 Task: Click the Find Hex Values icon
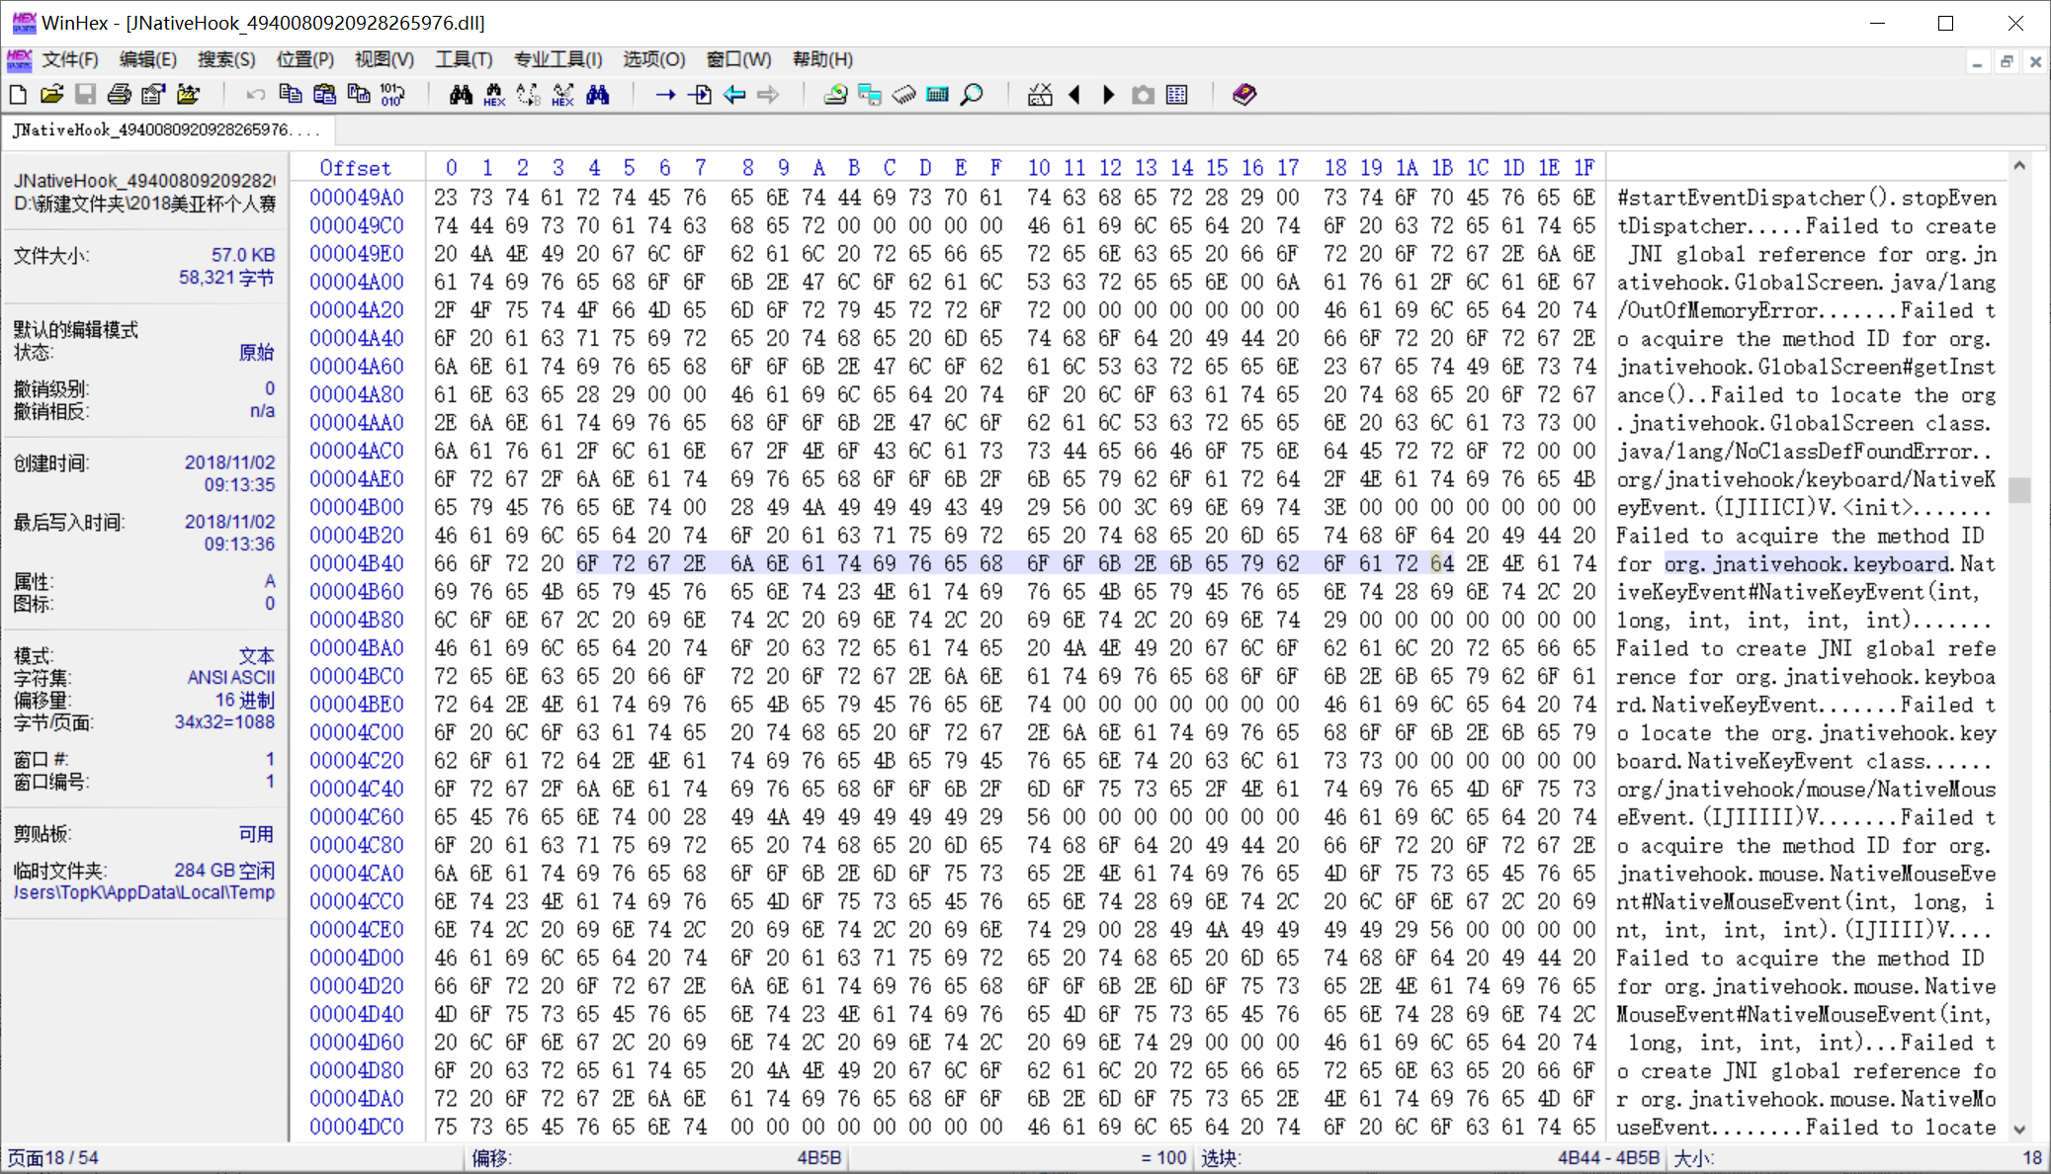point(494,95)
